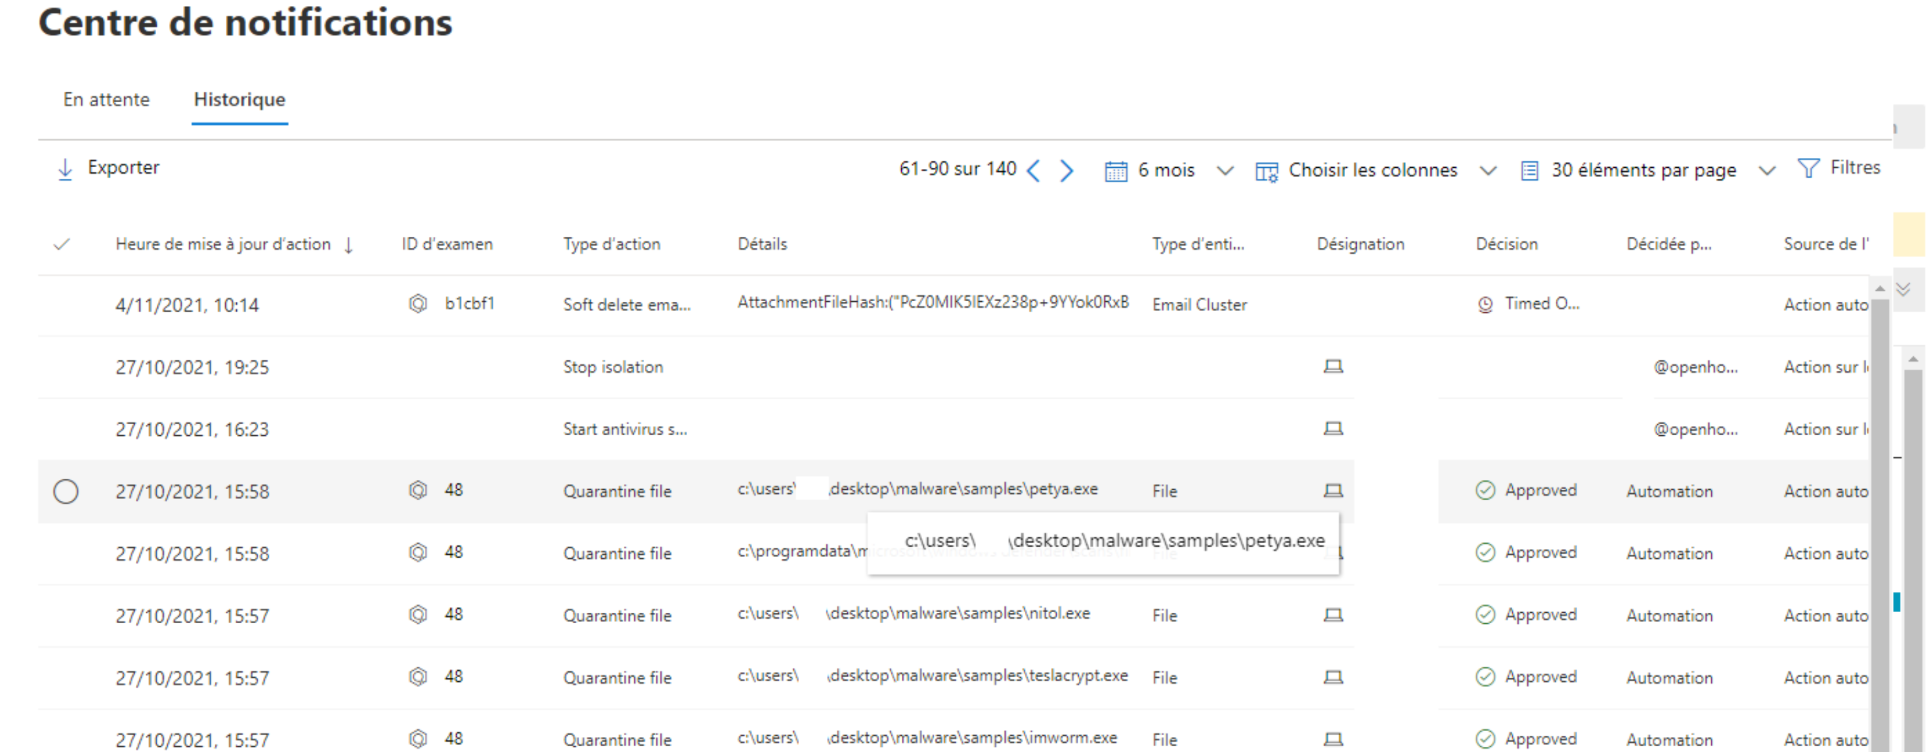
Task: Click the nitol.exe file path
Action: (914, 613)
